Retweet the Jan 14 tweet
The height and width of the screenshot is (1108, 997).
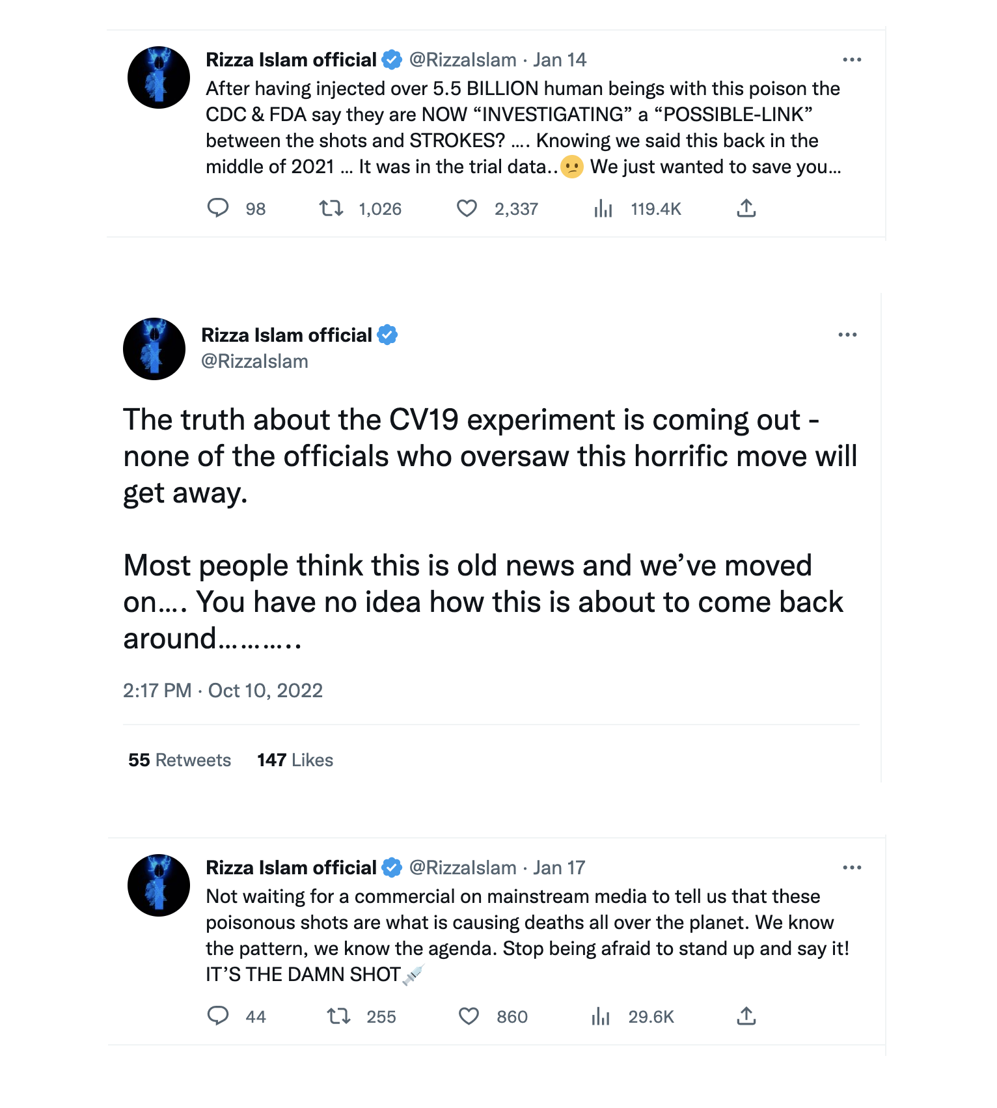331,208
